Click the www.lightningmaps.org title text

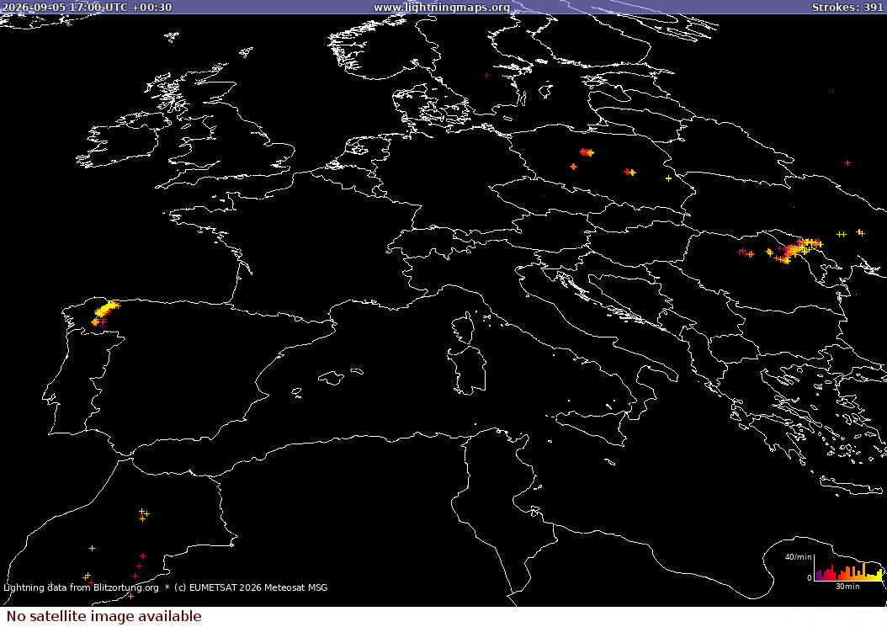(x=442, y=8)
